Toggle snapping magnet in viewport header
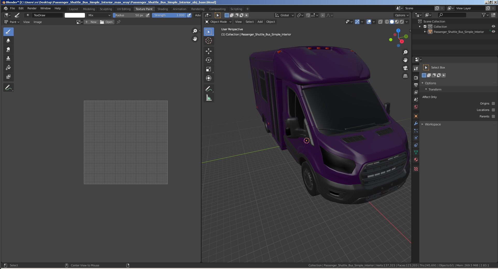This screenshot has width=498, height=269. pyautogui.click(x=308, y=15)
